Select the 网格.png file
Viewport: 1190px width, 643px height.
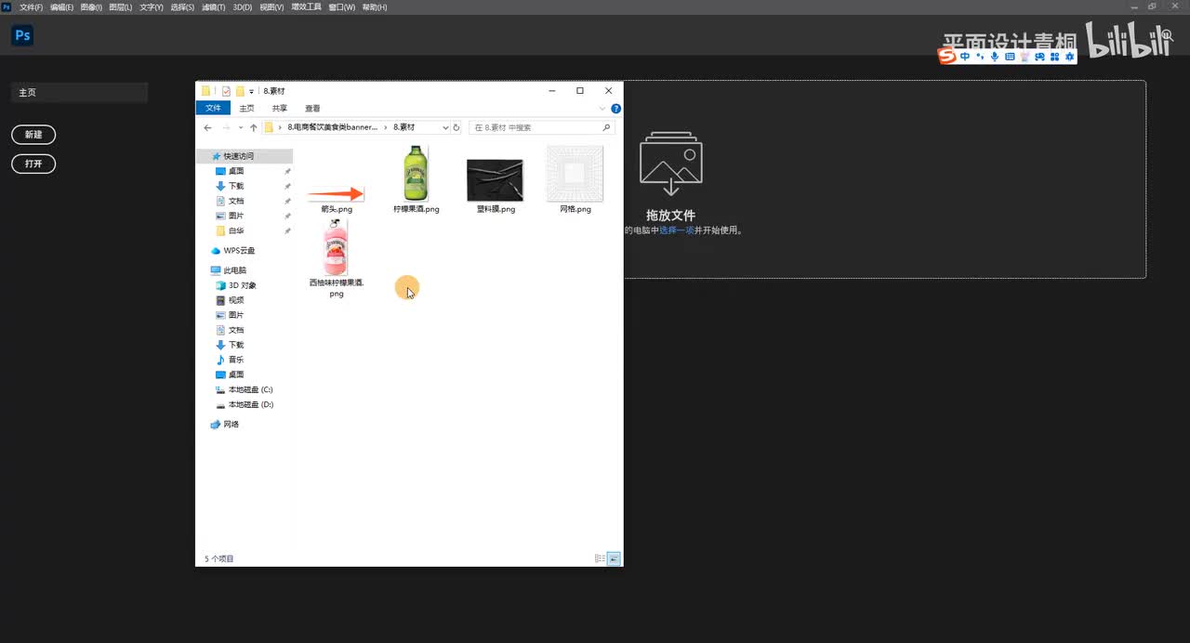point(575,179)
